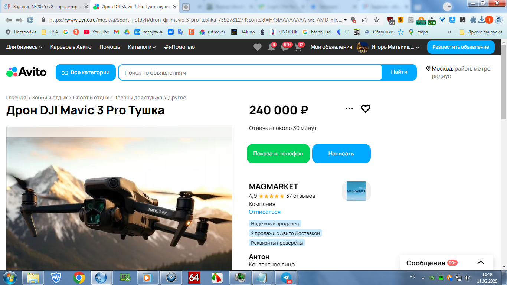
Task: Open the messages chat bubble icon in header
Action: coord(285,47)
